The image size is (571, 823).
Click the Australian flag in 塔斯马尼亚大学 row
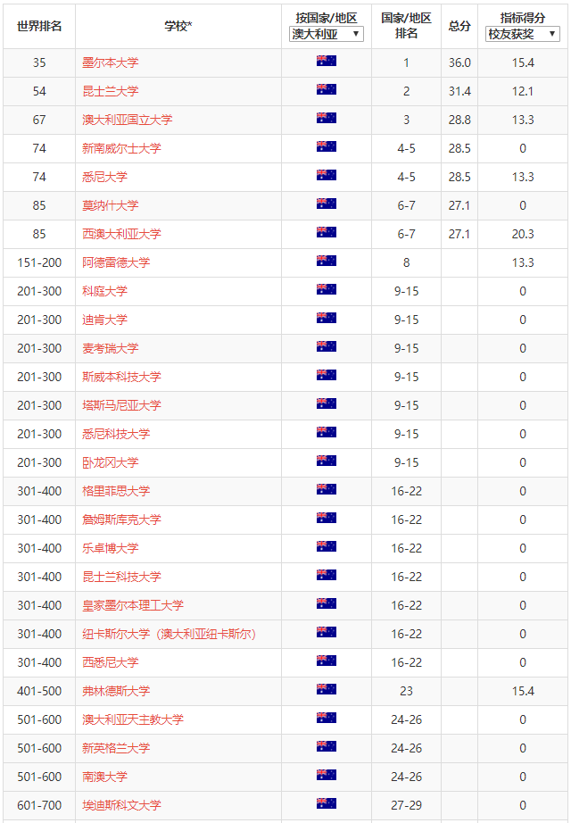[x=327, y=403]
